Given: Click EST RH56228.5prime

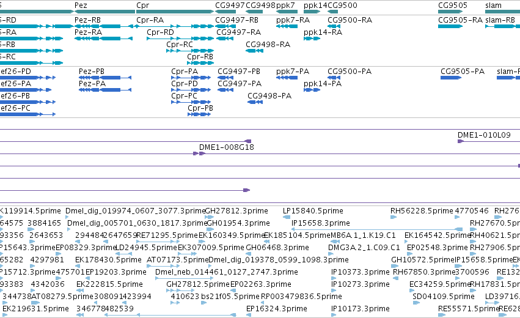Looking at the screenshot, I should click(394, 217).
